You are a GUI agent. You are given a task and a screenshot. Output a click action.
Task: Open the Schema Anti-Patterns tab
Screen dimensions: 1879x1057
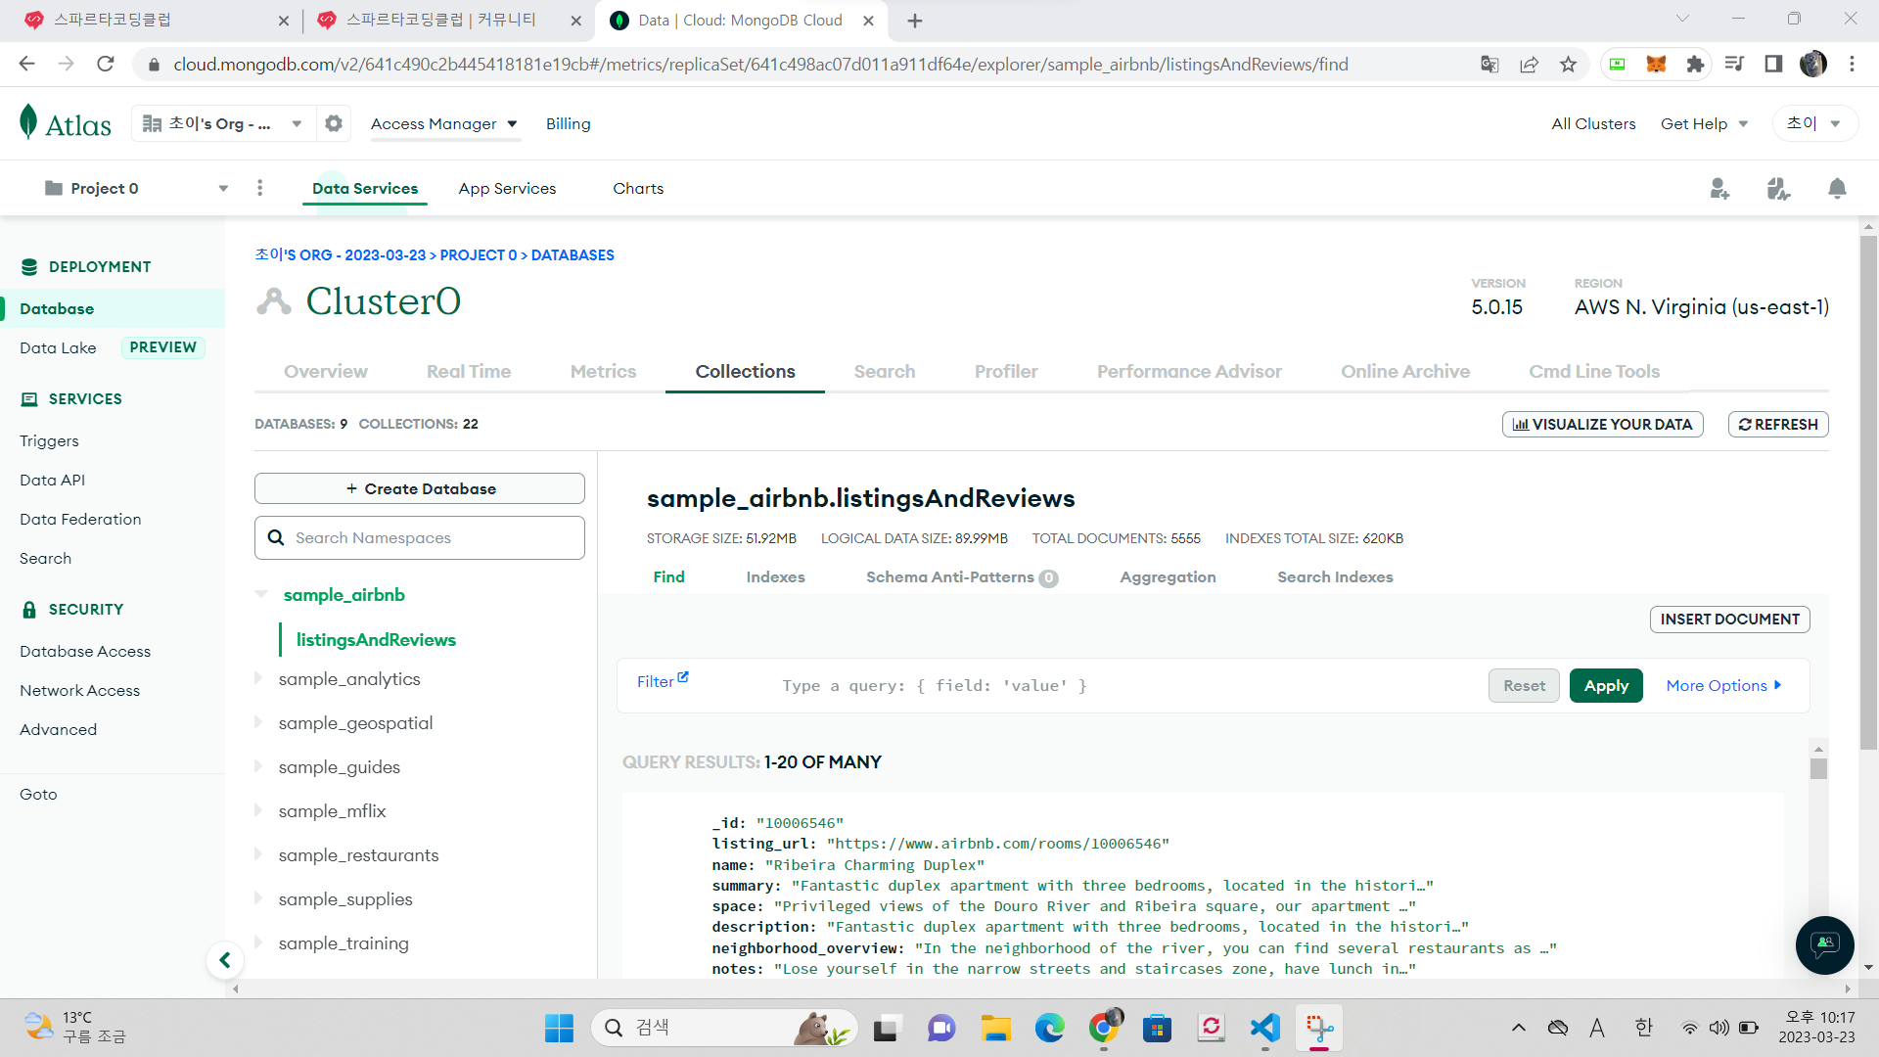click(961, 577)
